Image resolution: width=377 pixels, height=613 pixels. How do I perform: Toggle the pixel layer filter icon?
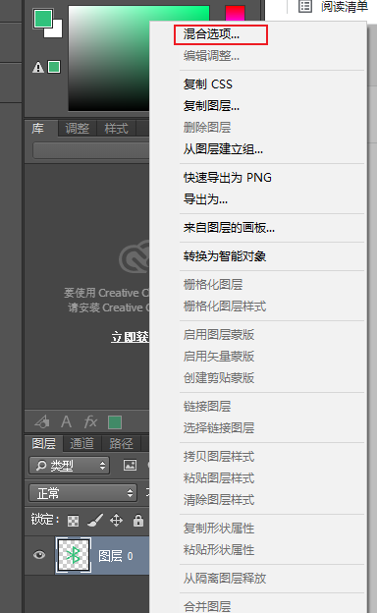(130, 465)
